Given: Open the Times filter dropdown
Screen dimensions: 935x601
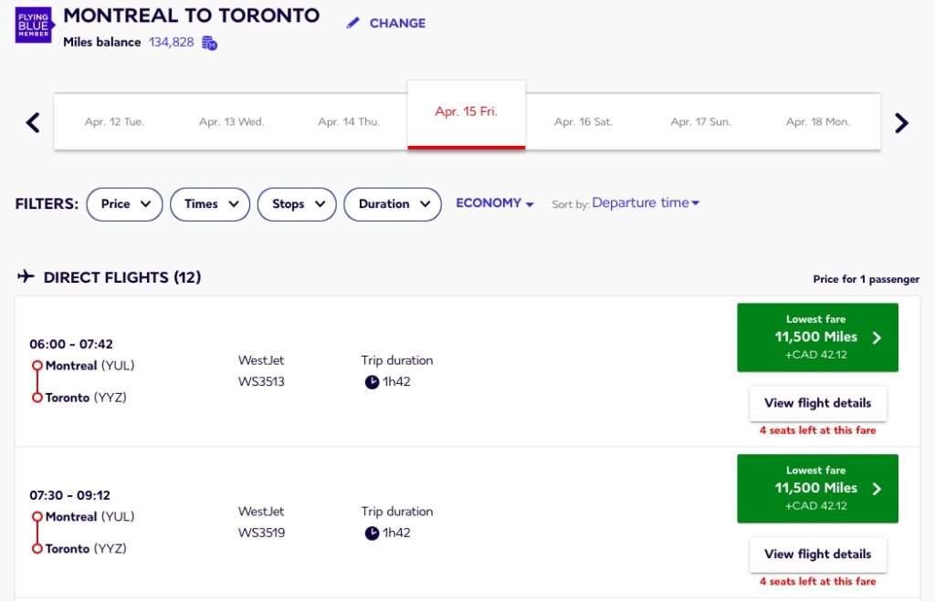Looking at the screenshot, I should coord(209,204).
